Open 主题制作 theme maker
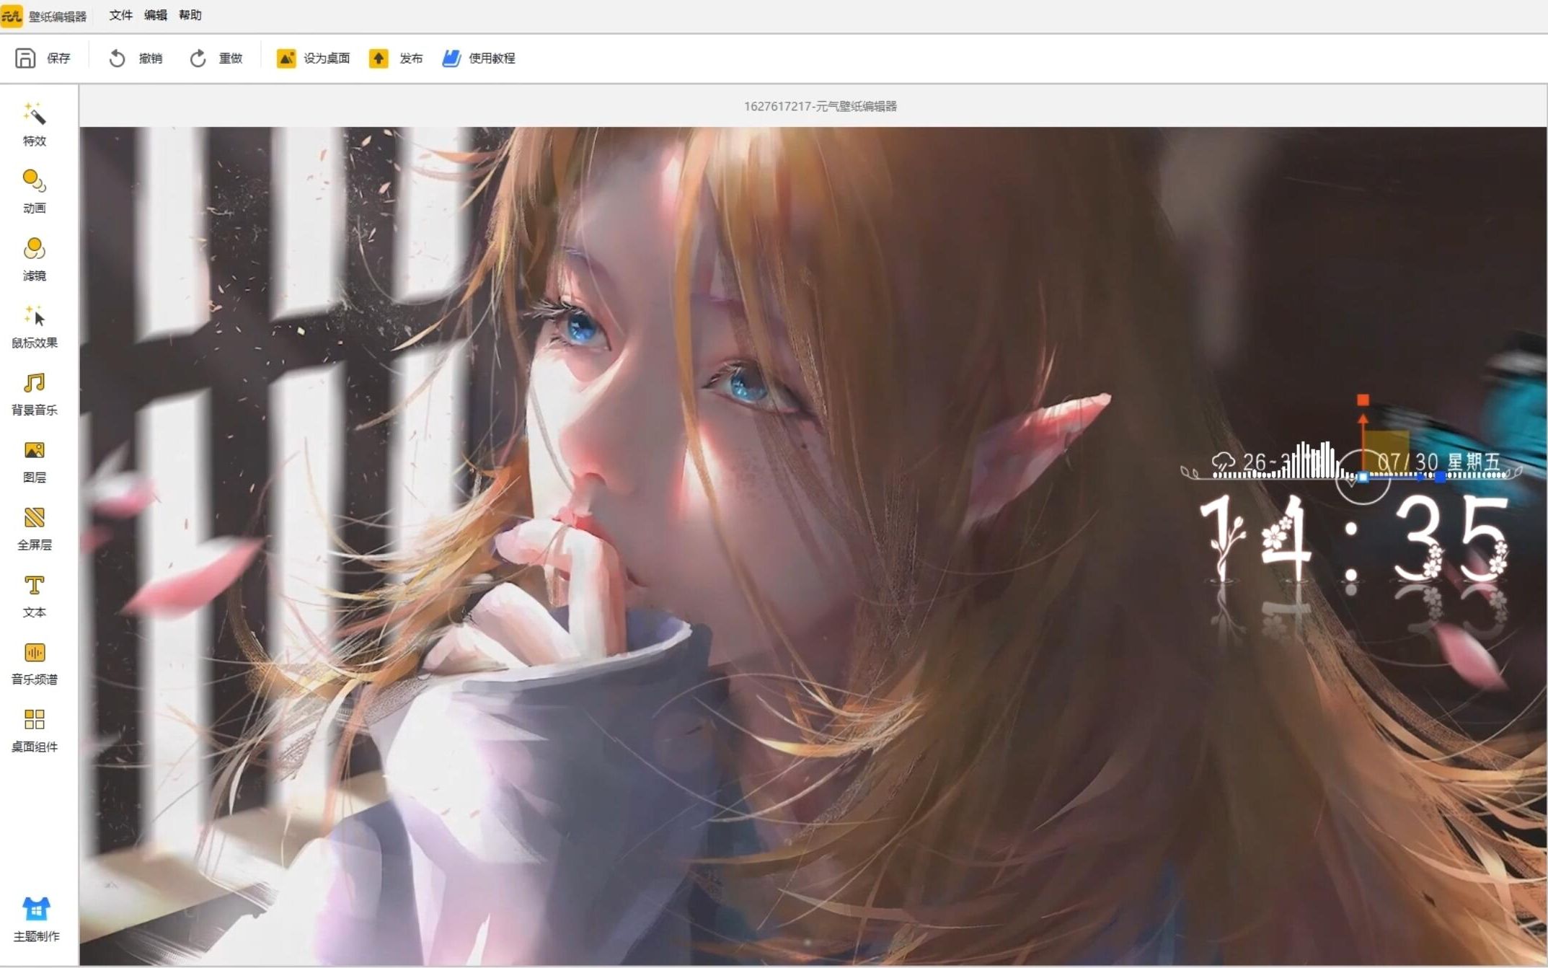 (x=36, y=919)
